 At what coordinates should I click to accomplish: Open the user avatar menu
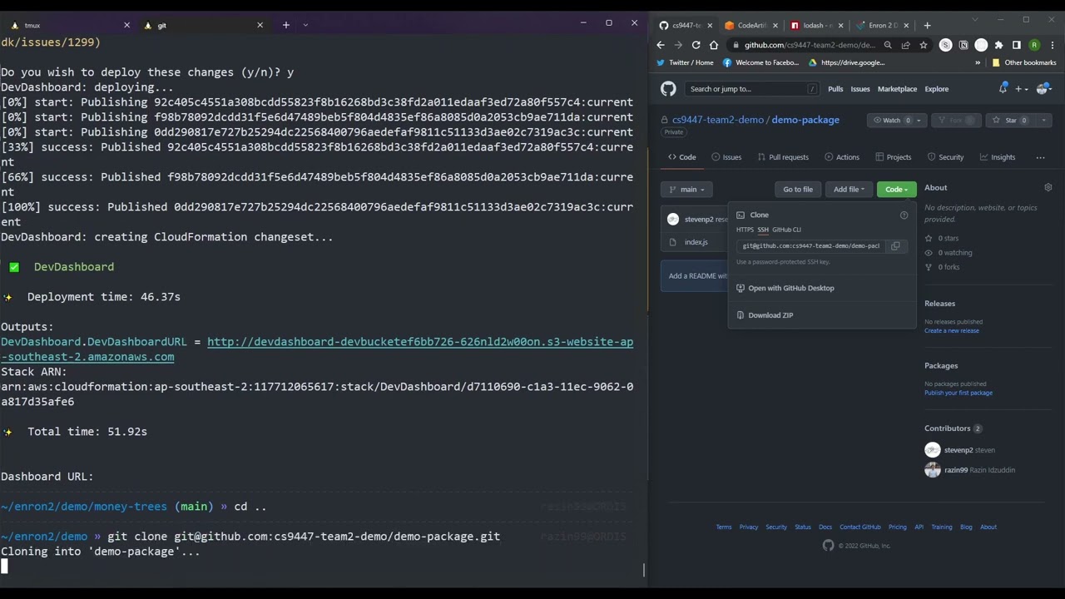1043,89
